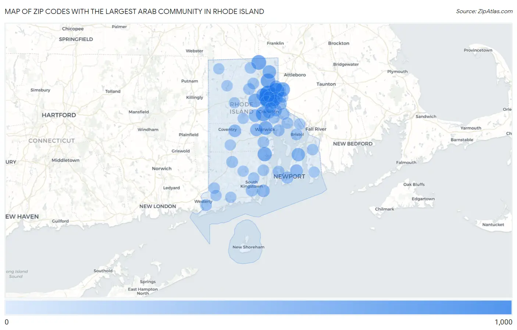The image size is (517, 330).
Task: Click the NEW LONDON city label
Action: pyautogui.click(x=158, y=206)
